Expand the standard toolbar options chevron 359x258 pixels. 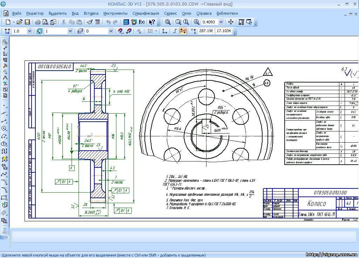(159, 23)
